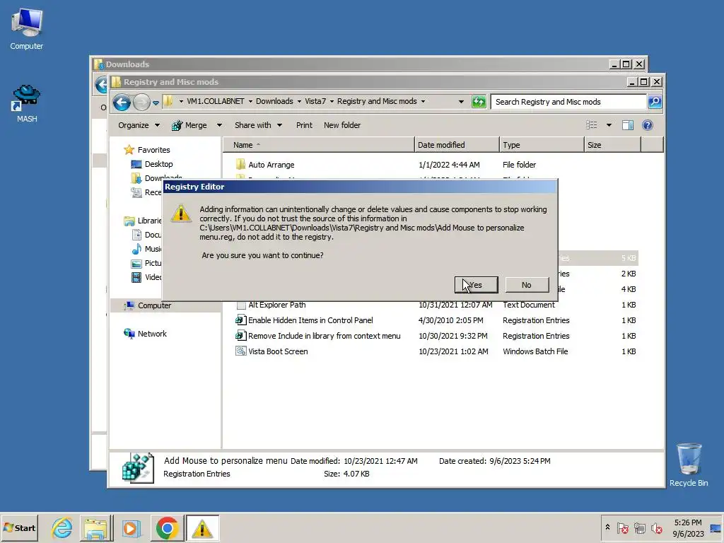This screenshot has height=543, width=724.
Task: Select Favorites in navigation pane
Action: [x=153, y=150]
